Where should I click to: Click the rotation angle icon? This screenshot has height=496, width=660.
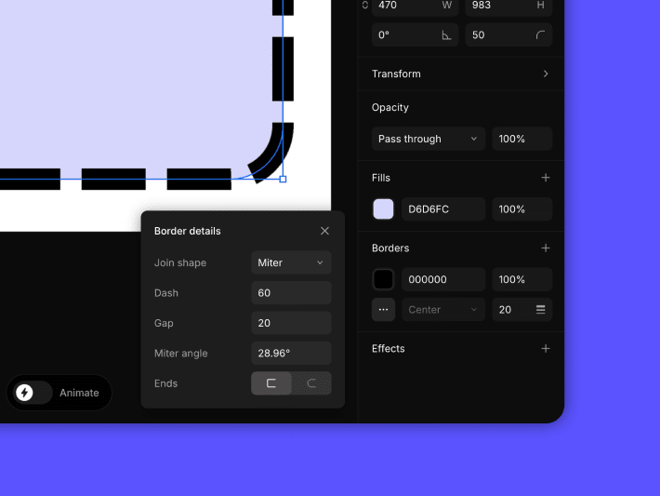coord(446,35)
